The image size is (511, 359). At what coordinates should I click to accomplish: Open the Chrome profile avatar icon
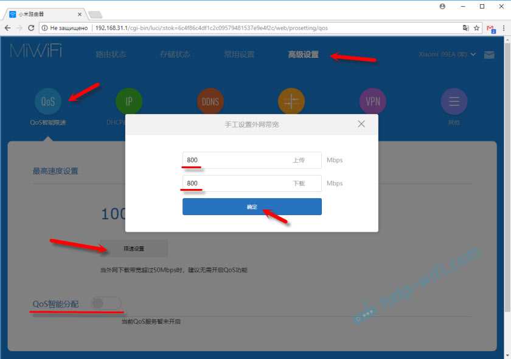442,6
